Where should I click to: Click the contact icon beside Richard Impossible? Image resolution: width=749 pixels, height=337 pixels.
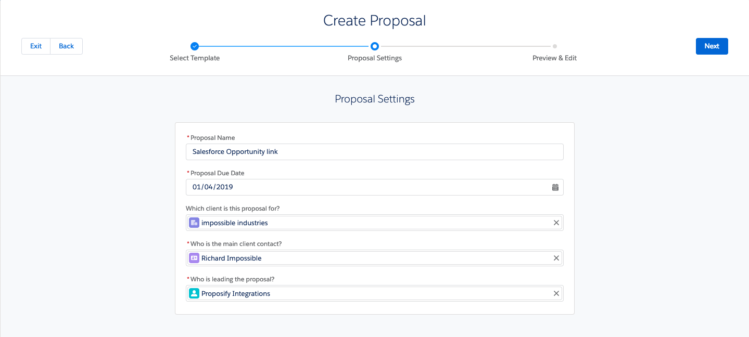pyautogui.click(x=194, y=258)
